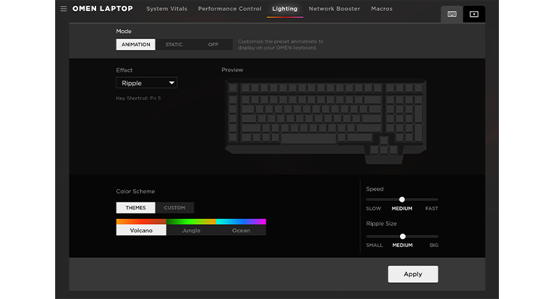The width and height of the screenshot is (554, 299).
Task: Select the keyboard device icon
Action: pyautogui.click(x=452, y=14)
